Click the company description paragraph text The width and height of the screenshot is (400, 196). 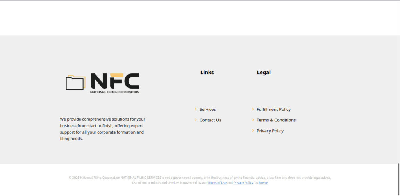(103, 129)
